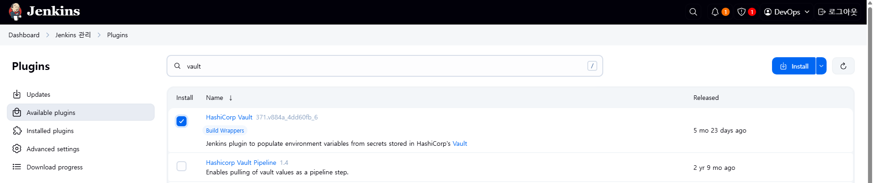This screenshot has height=183, width=873.
Task: Click the refresh plugins list icon
Action: (843, 66)
